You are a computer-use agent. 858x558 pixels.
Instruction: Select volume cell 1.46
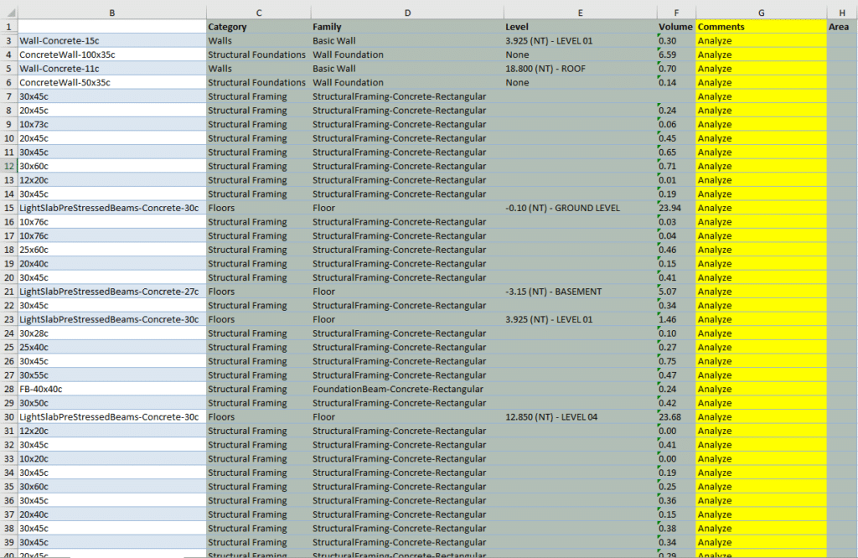(676, 319)
